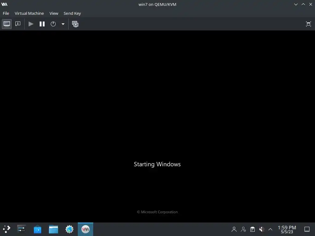Screen dimensions: 315x236
Task: Open System Settings from the taskbar
Action: point(21,229)
